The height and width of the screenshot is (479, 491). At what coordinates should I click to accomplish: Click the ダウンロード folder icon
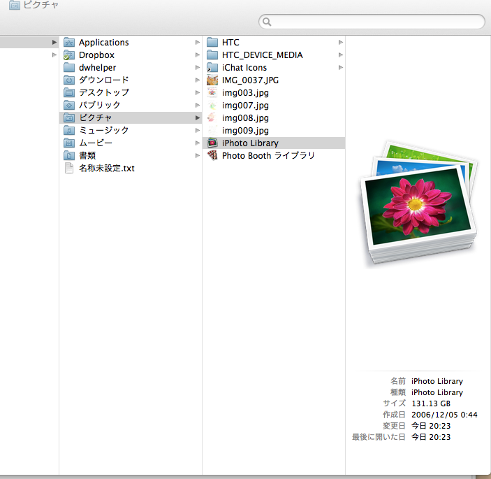tap(69, 80)
